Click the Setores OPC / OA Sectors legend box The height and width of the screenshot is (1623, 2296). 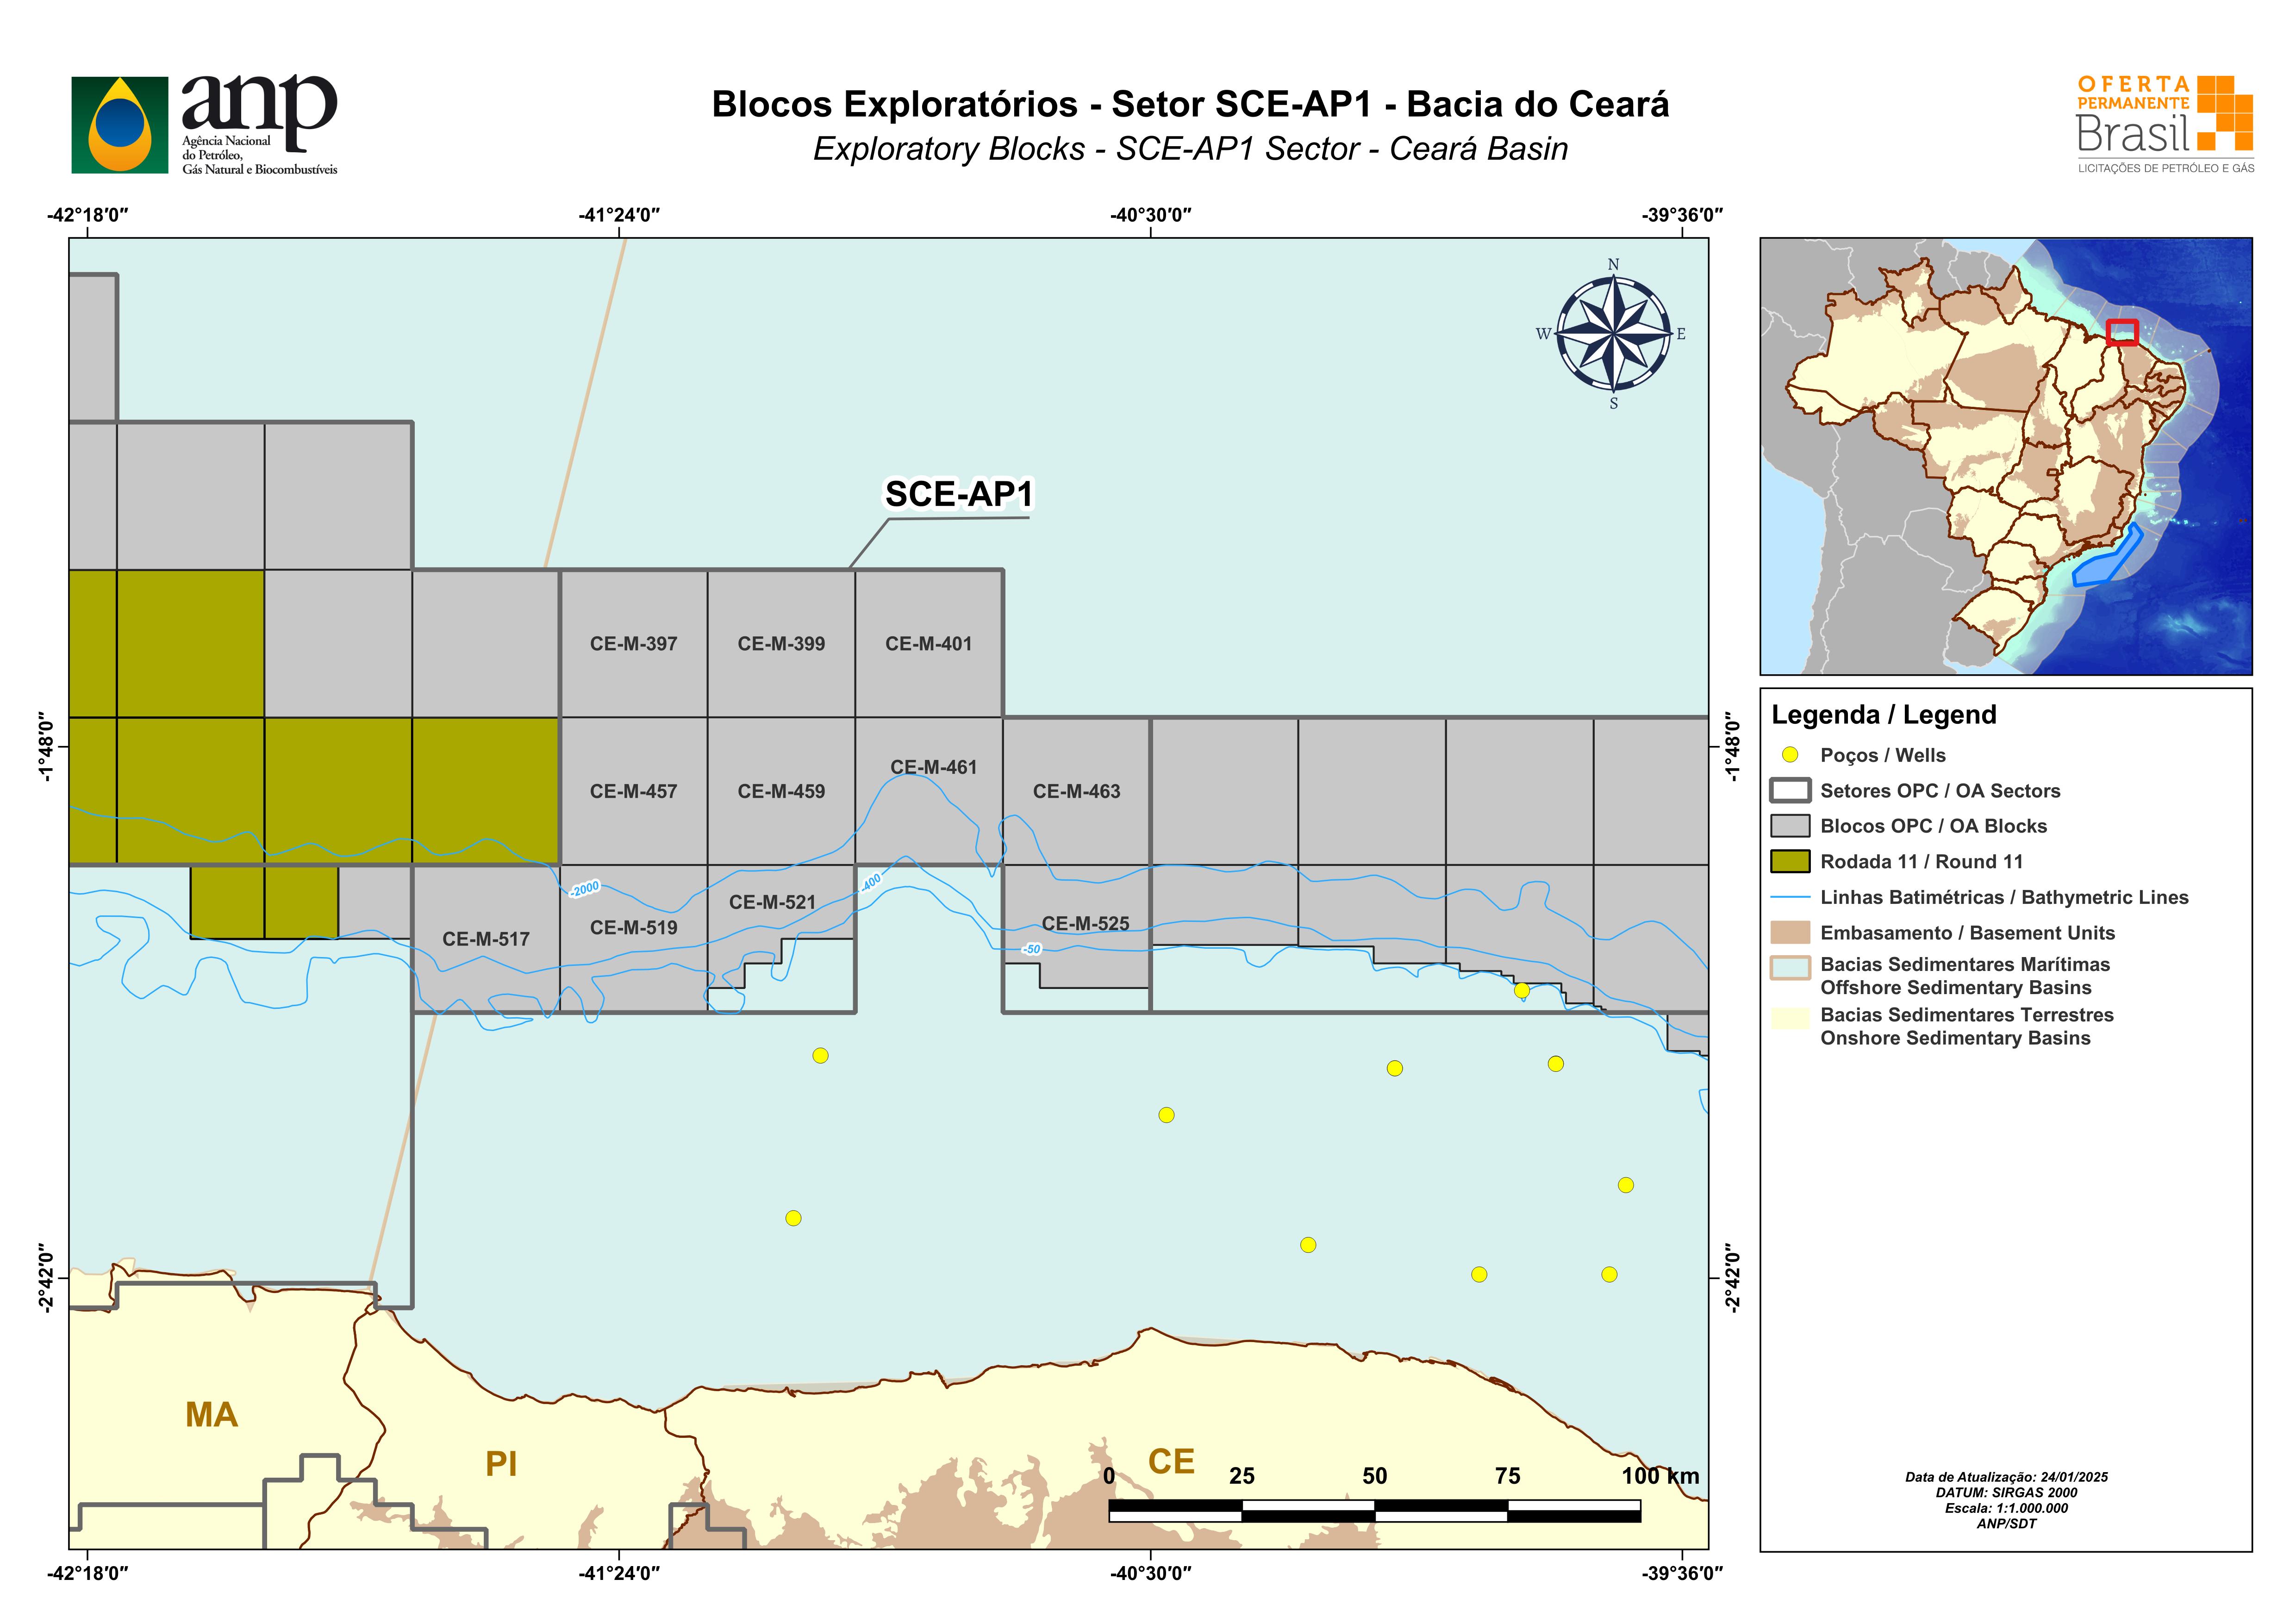1789,791
